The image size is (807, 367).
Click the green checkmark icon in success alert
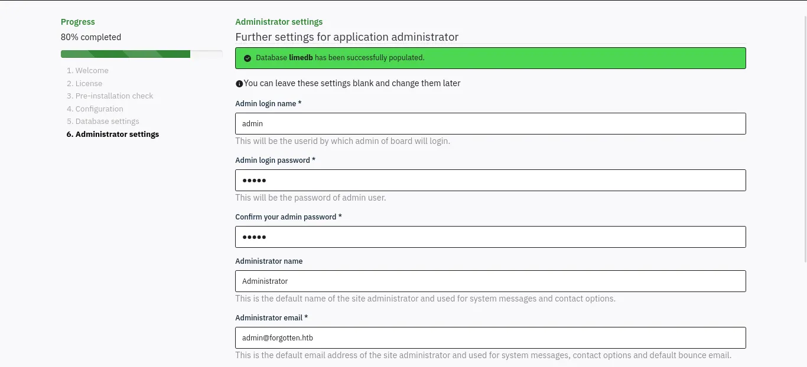coord(248,58)
